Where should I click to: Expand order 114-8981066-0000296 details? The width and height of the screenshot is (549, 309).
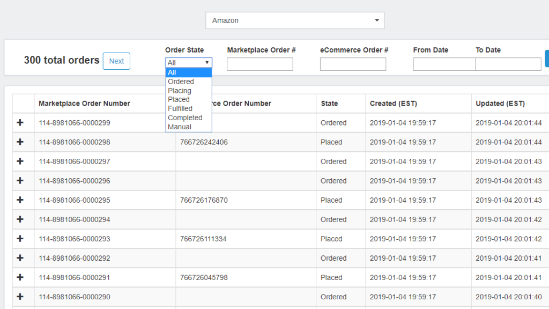point(21,180)
